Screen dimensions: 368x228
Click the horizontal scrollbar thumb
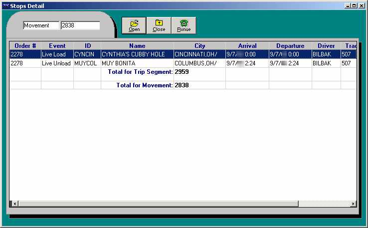pos(158,204)
